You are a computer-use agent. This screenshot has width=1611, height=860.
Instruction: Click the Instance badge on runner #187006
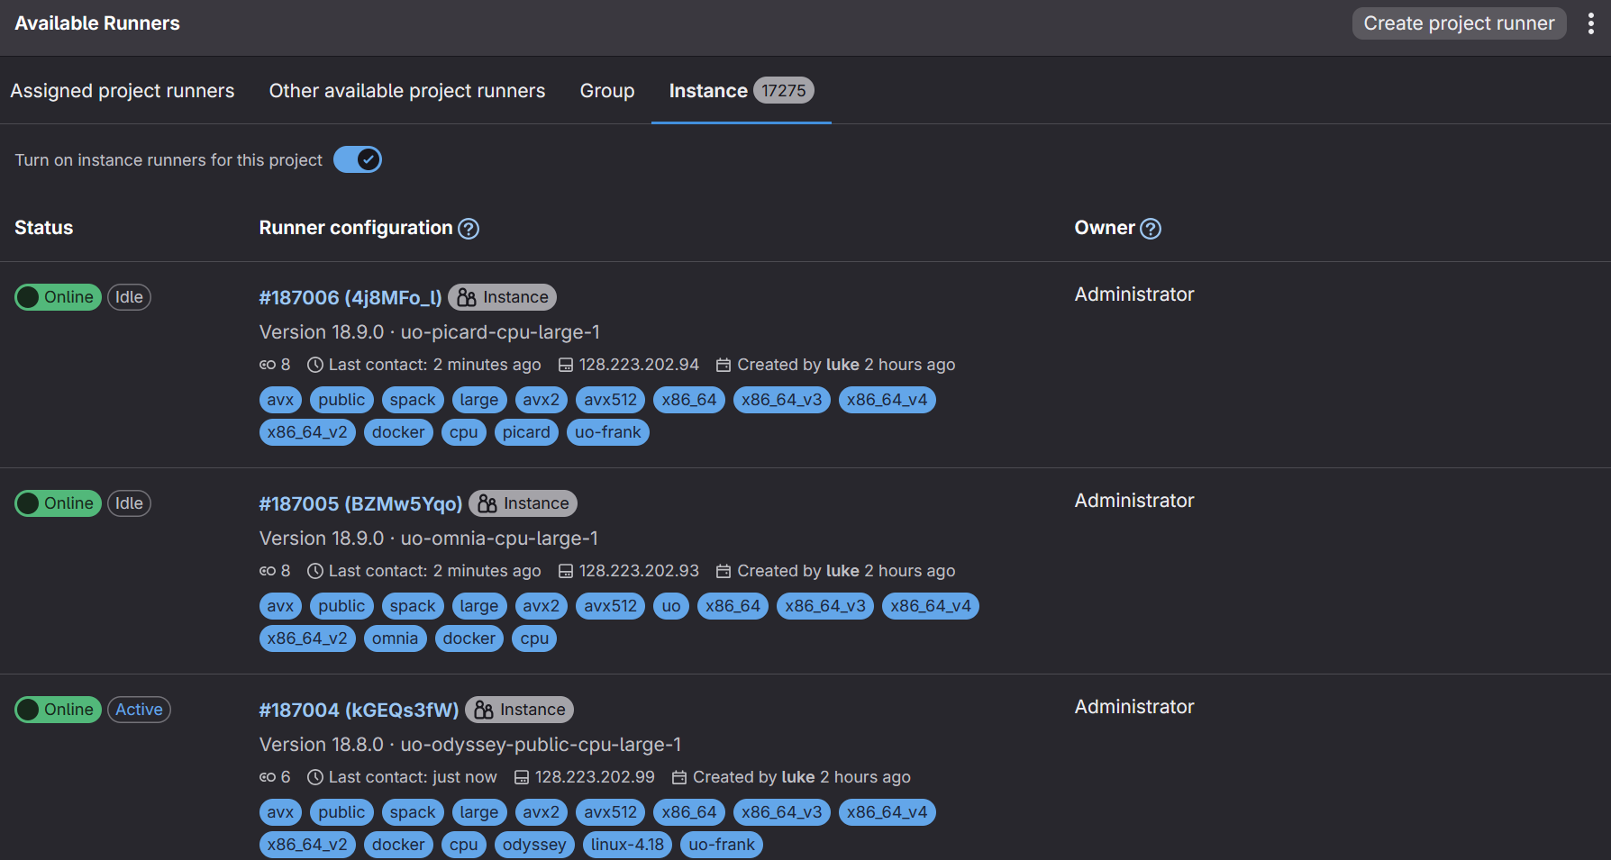(502, 297)
